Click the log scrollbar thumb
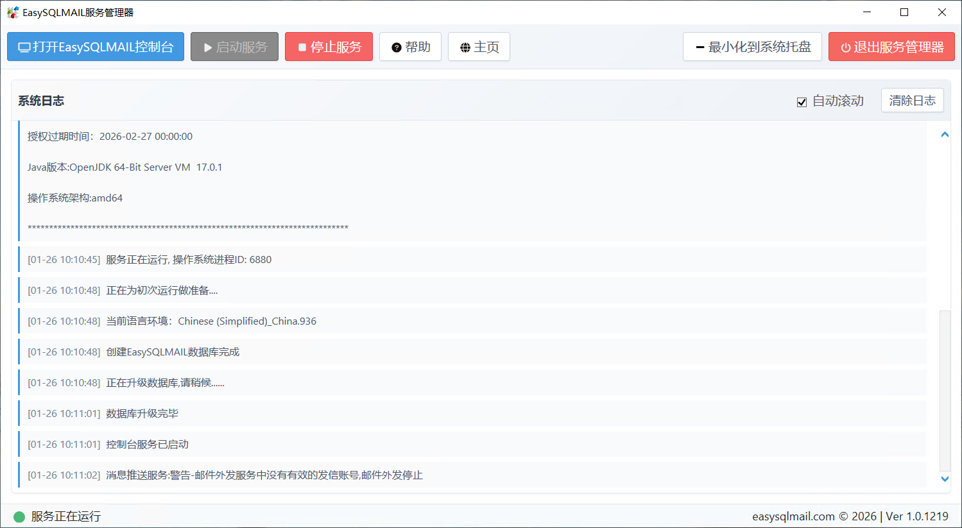962x528 pixels. pyautogui.click(x=944, y=390)
